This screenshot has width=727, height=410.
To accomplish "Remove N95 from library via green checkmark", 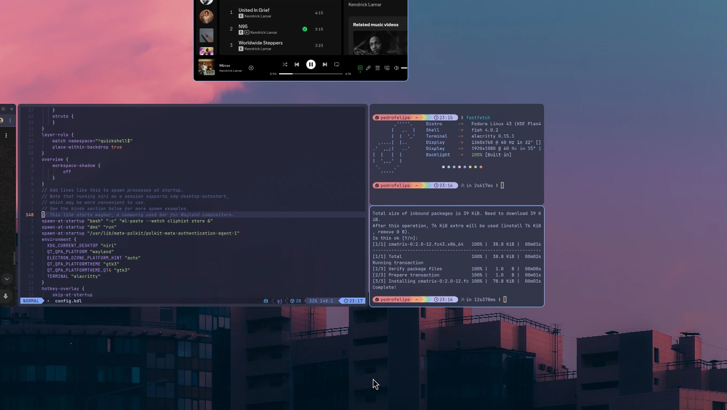I will pos(305,29).
